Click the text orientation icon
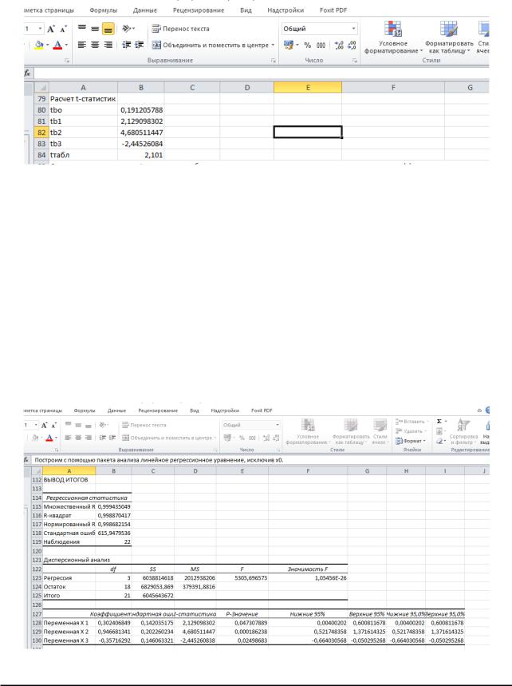 (127, 29)
